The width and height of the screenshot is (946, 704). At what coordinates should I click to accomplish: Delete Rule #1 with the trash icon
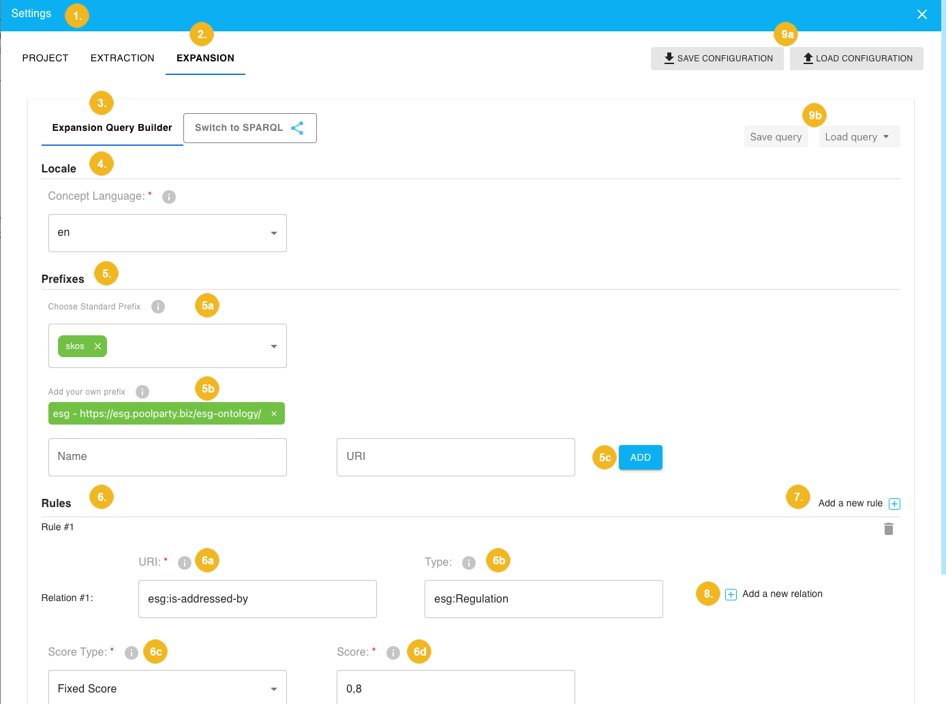point(888,529)
